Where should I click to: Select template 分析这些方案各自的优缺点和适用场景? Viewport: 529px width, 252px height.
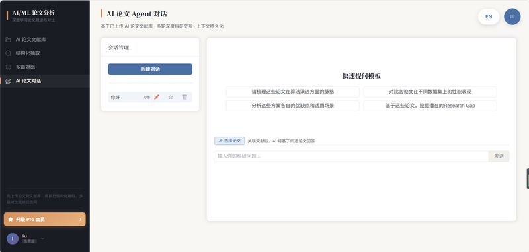[x=293, y=106]
